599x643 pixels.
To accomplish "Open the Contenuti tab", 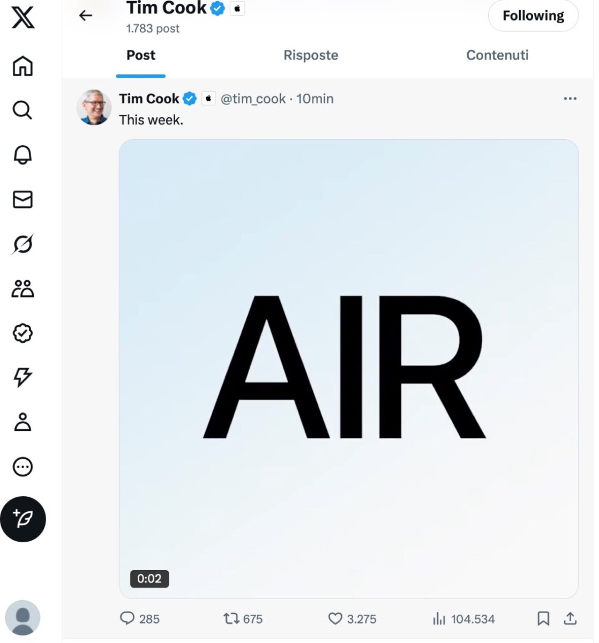I will [x=497, y=55].
